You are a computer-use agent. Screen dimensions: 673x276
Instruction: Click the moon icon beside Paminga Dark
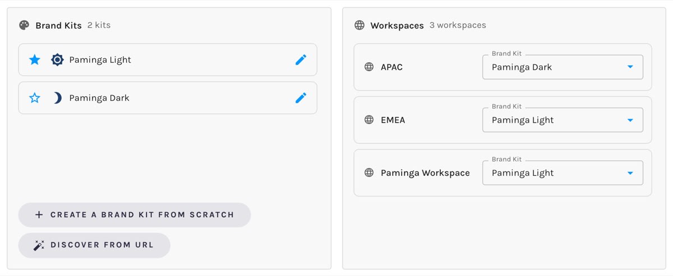tap(57, 98)
